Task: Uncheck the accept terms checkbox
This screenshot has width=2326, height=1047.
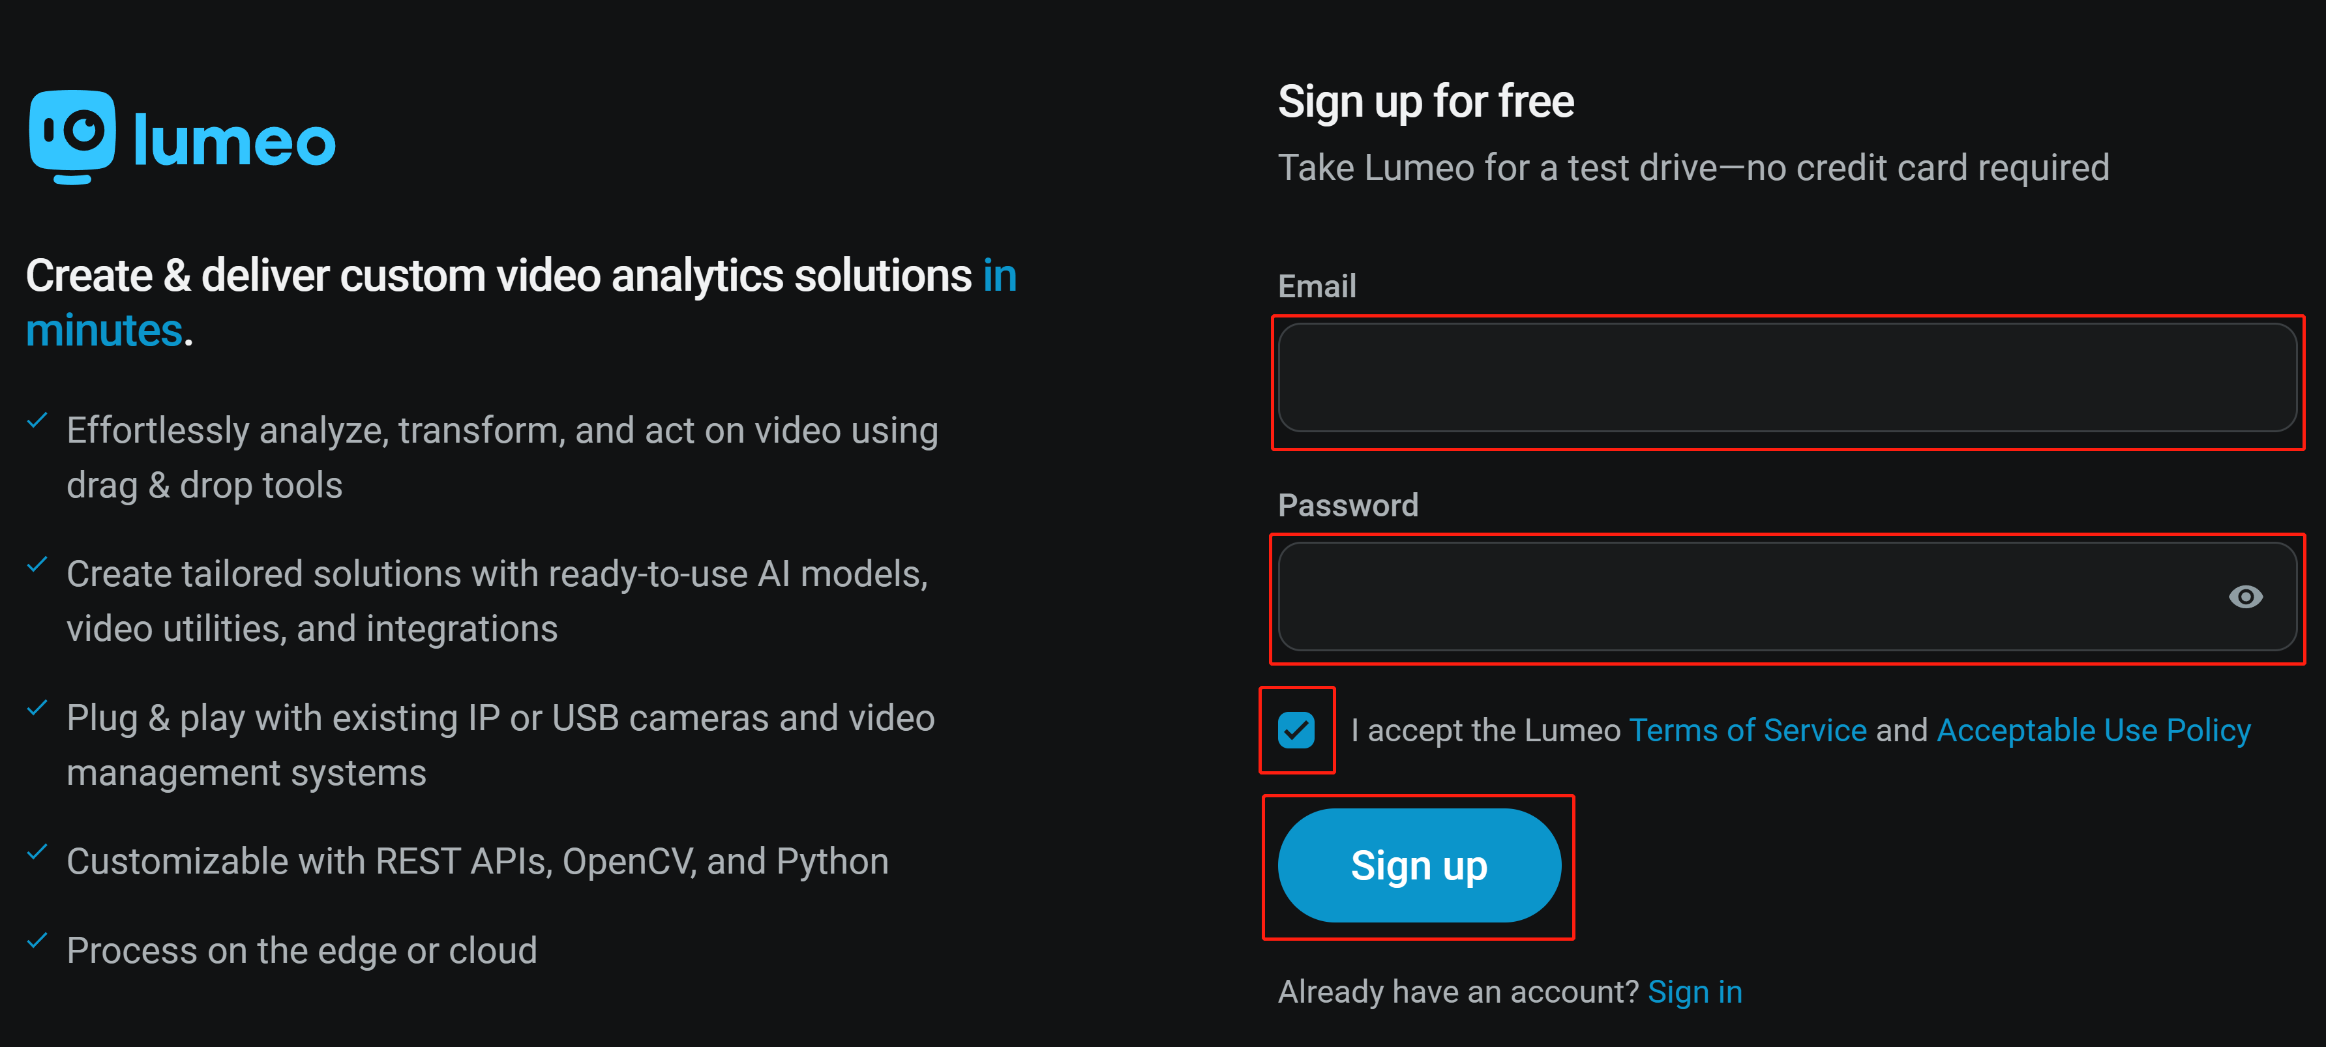Action: [1296, 730]
